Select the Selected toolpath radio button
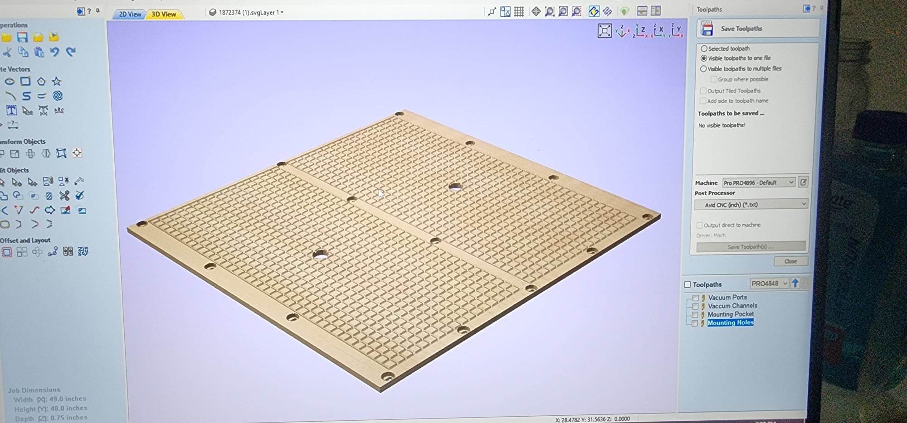 704,48
